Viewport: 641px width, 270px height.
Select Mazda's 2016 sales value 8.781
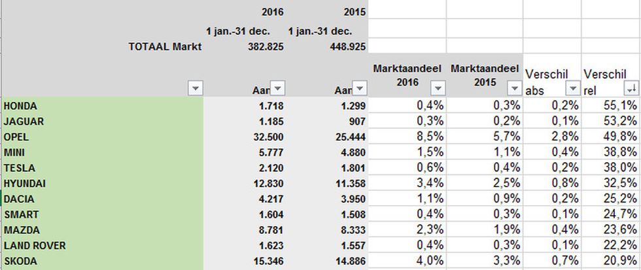[271, 230]
